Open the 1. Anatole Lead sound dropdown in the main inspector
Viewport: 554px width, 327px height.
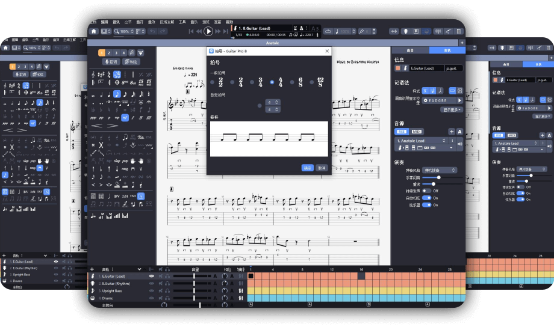[421, 141]
